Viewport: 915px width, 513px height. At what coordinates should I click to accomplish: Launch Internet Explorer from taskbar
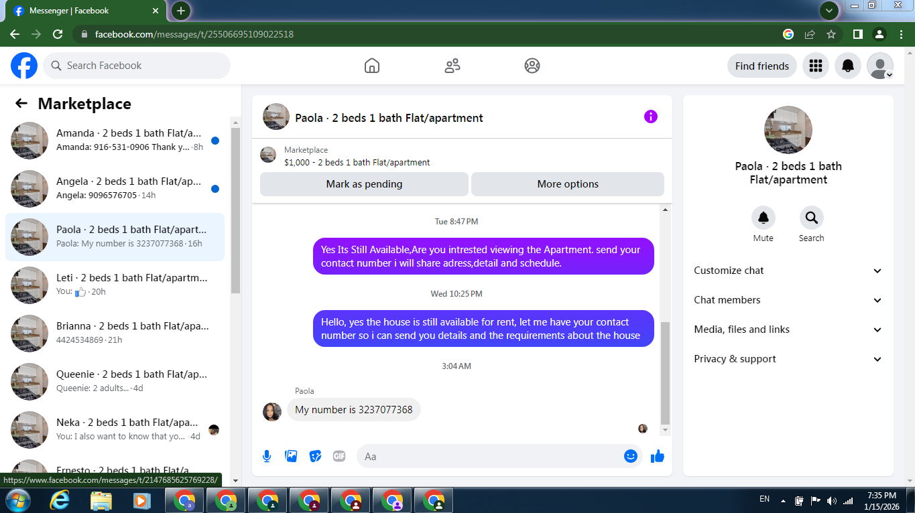60,500
